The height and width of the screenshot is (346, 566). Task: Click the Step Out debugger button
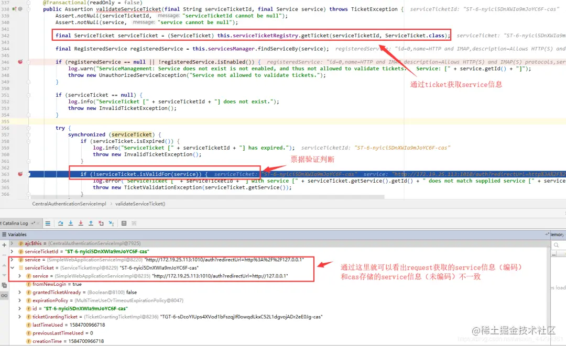(91, 224)
